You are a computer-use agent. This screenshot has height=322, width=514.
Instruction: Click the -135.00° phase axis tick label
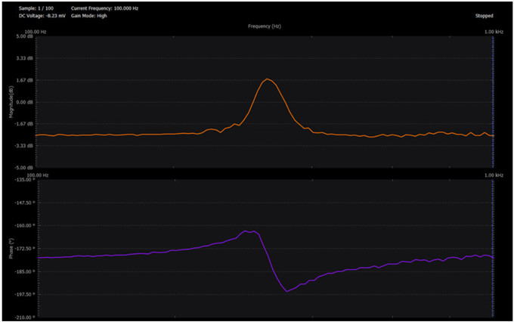(25, 180)
